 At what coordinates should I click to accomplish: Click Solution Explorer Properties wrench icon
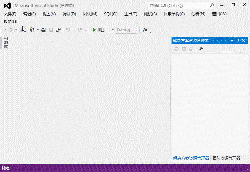point(201,49)
